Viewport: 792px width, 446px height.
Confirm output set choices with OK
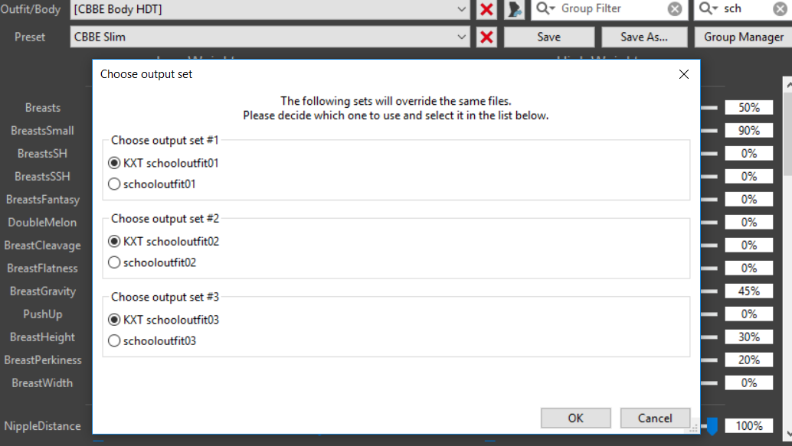click(x=575, y=418)
